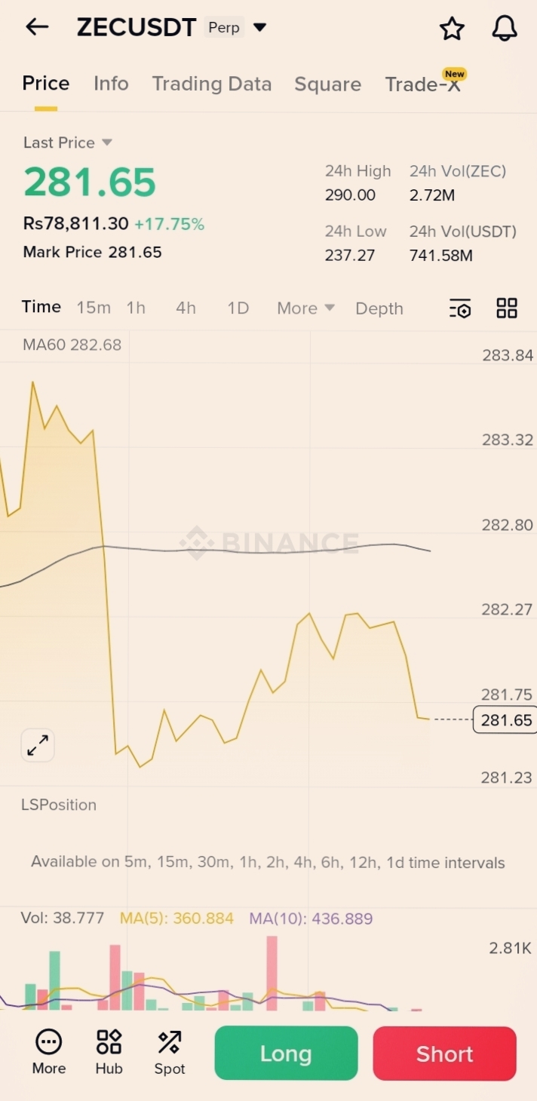The width and height of the screenshot is (537, 1101).
Task: Expand the ZECUSDT Perp pair dropdown
Action: coord(259,28)
